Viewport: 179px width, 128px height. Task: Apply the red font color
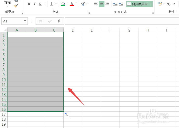click(72, 4)
